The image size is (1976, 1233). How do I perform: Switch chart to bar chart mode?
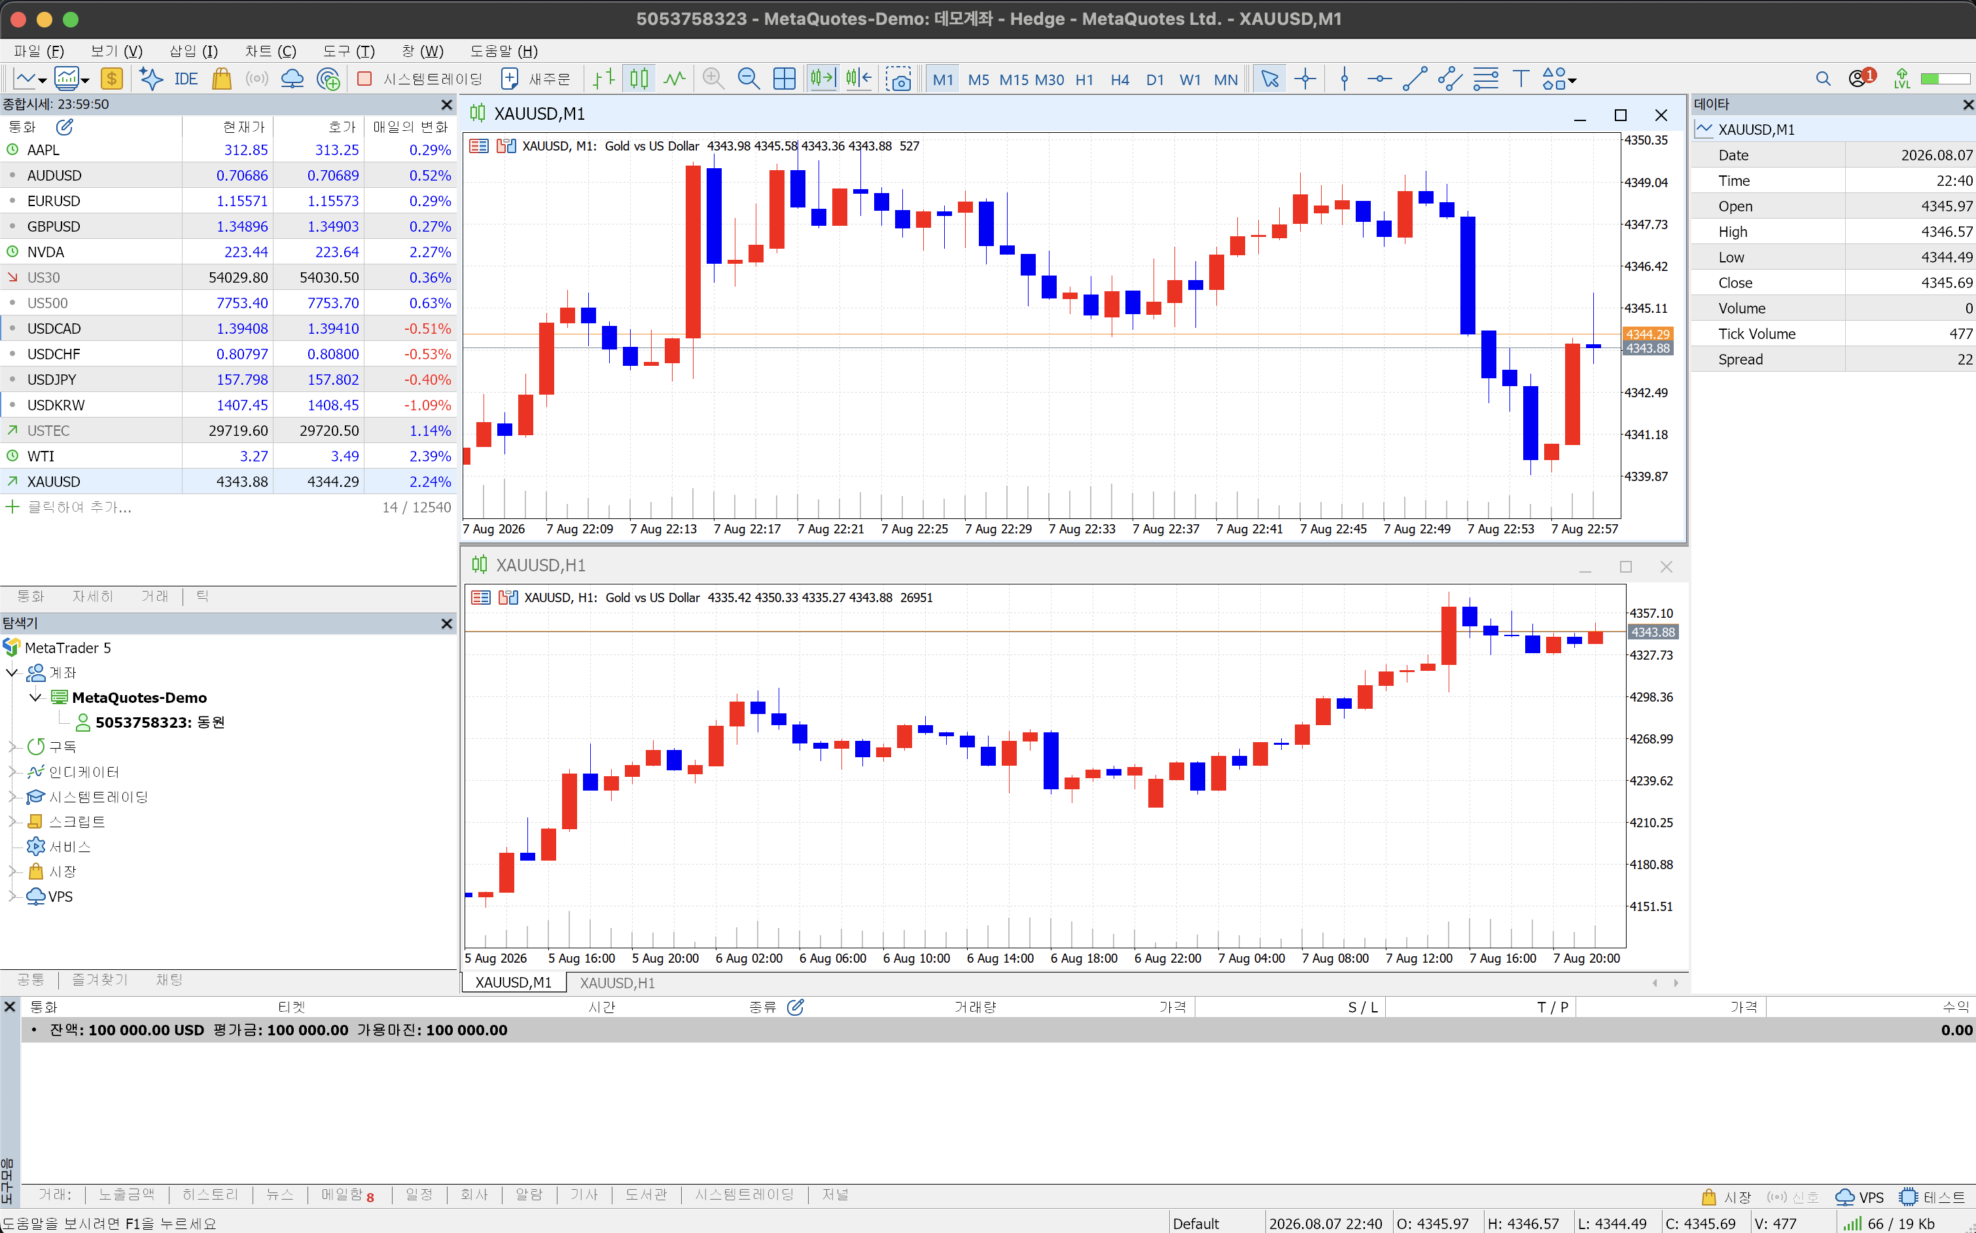pyautogui.click(x=603, y=79)
